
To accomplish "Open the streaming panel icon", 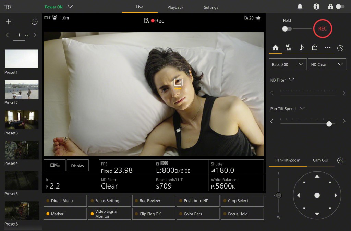I will point(314,47).
